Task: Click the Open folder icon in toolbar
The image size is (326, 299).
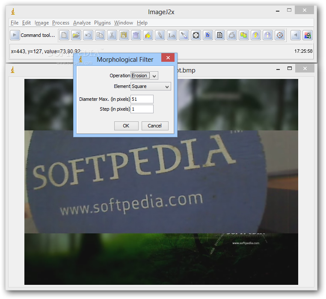Action: pos(76,35)
